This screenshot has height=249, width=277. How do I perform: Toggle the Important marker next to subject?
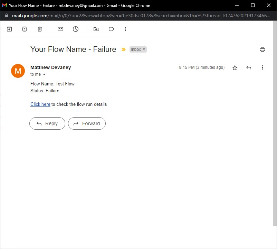pos(123,49)
